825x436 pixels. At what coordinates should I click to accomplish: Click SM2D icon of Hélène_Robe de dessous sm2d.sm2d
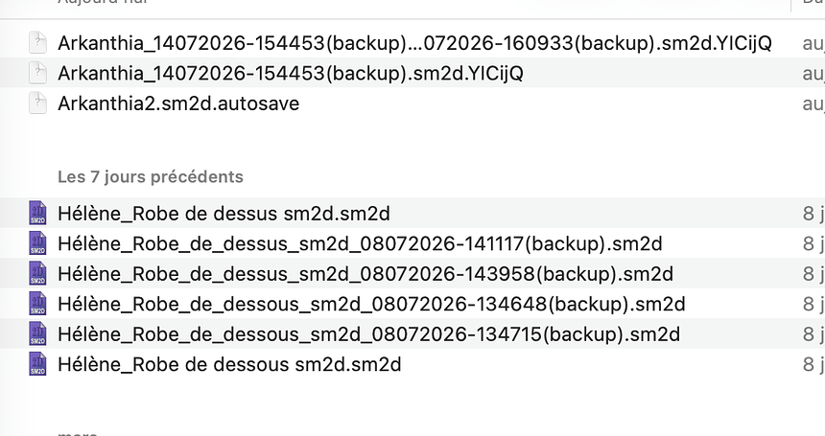pyautogui.click(x=37, y=364)
